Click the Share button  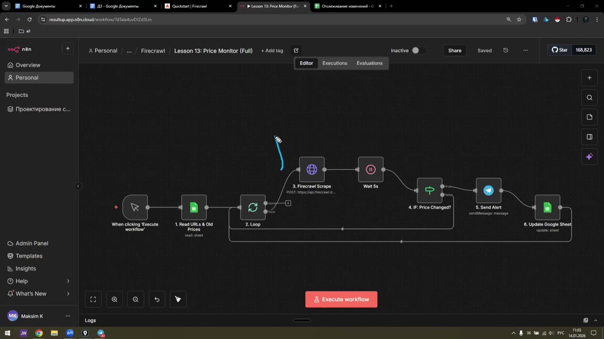[455, 50]
